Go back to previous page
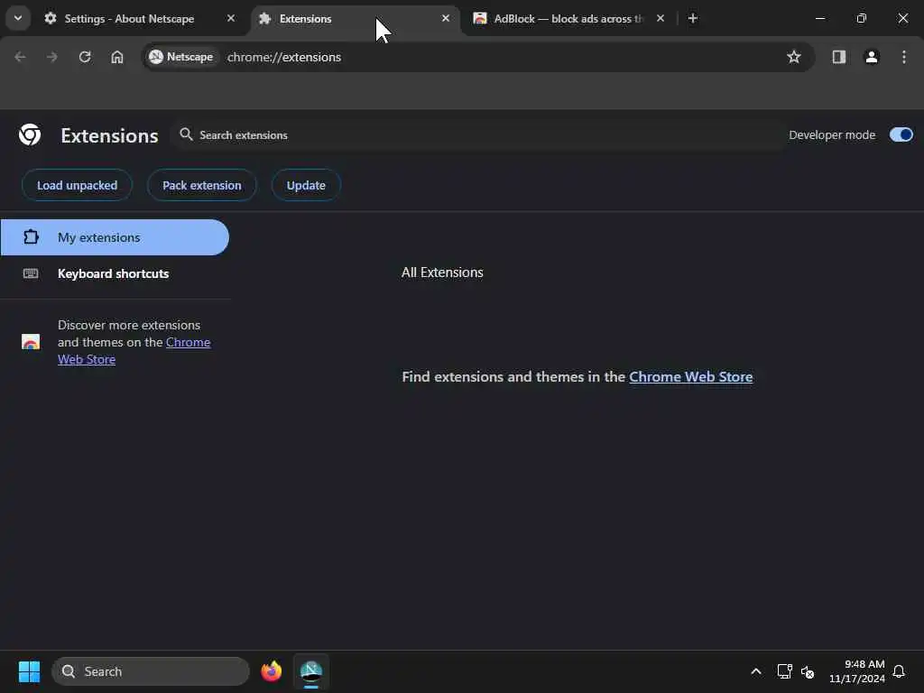Viewport: 924px width, 693px height. coord(20,57)
